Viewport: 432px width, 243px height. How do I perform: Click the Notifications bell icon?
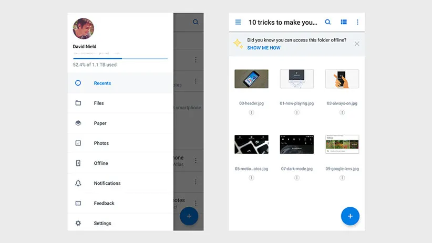tap(78, 183)
